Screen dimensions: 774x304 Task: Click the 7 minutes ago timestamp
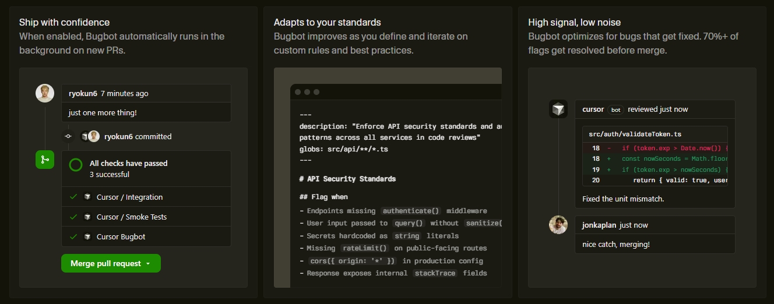click(x=124, y=93)
